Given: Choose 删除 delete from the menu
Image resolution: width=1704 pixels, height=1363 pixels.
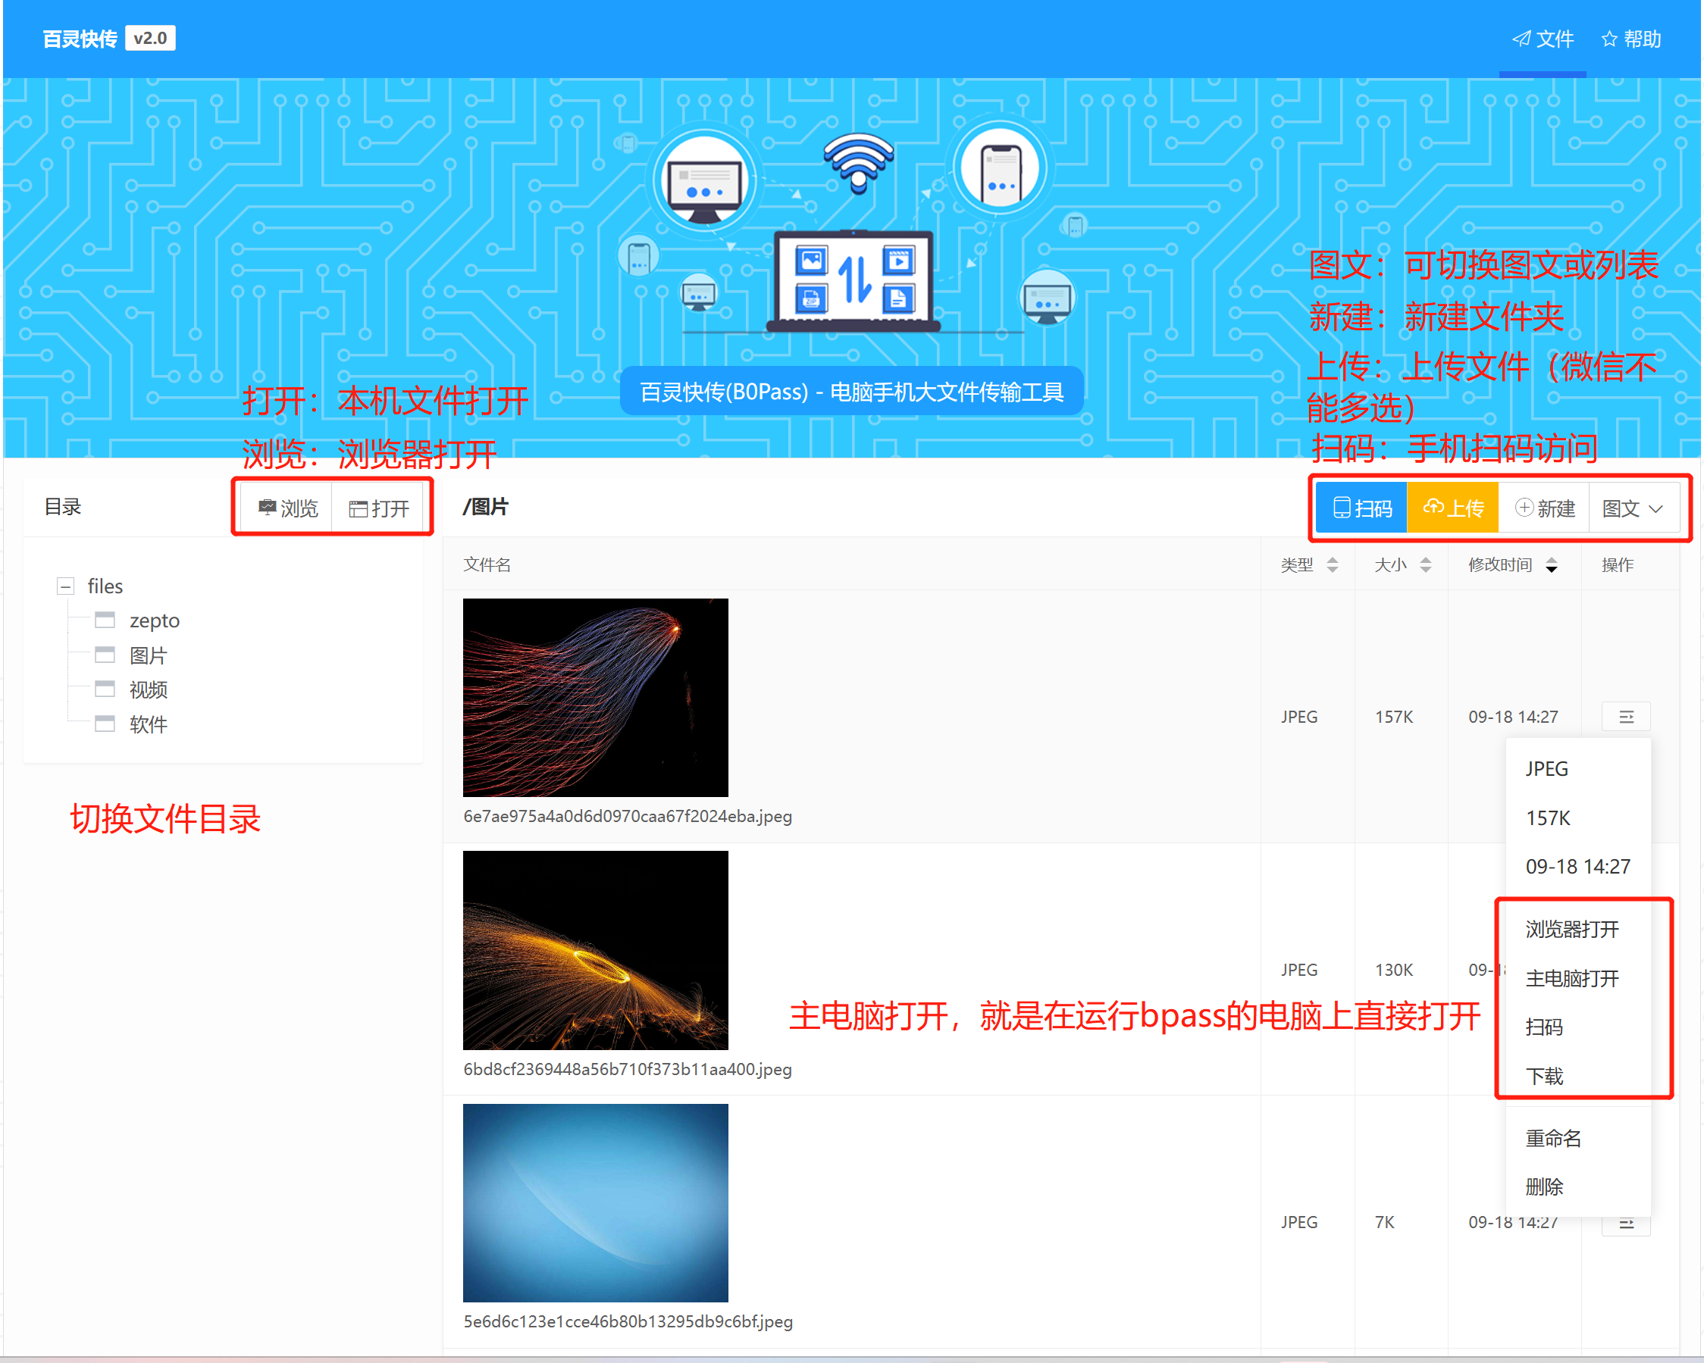Looking at the screenshot, I should (x=1543, y=1186).
